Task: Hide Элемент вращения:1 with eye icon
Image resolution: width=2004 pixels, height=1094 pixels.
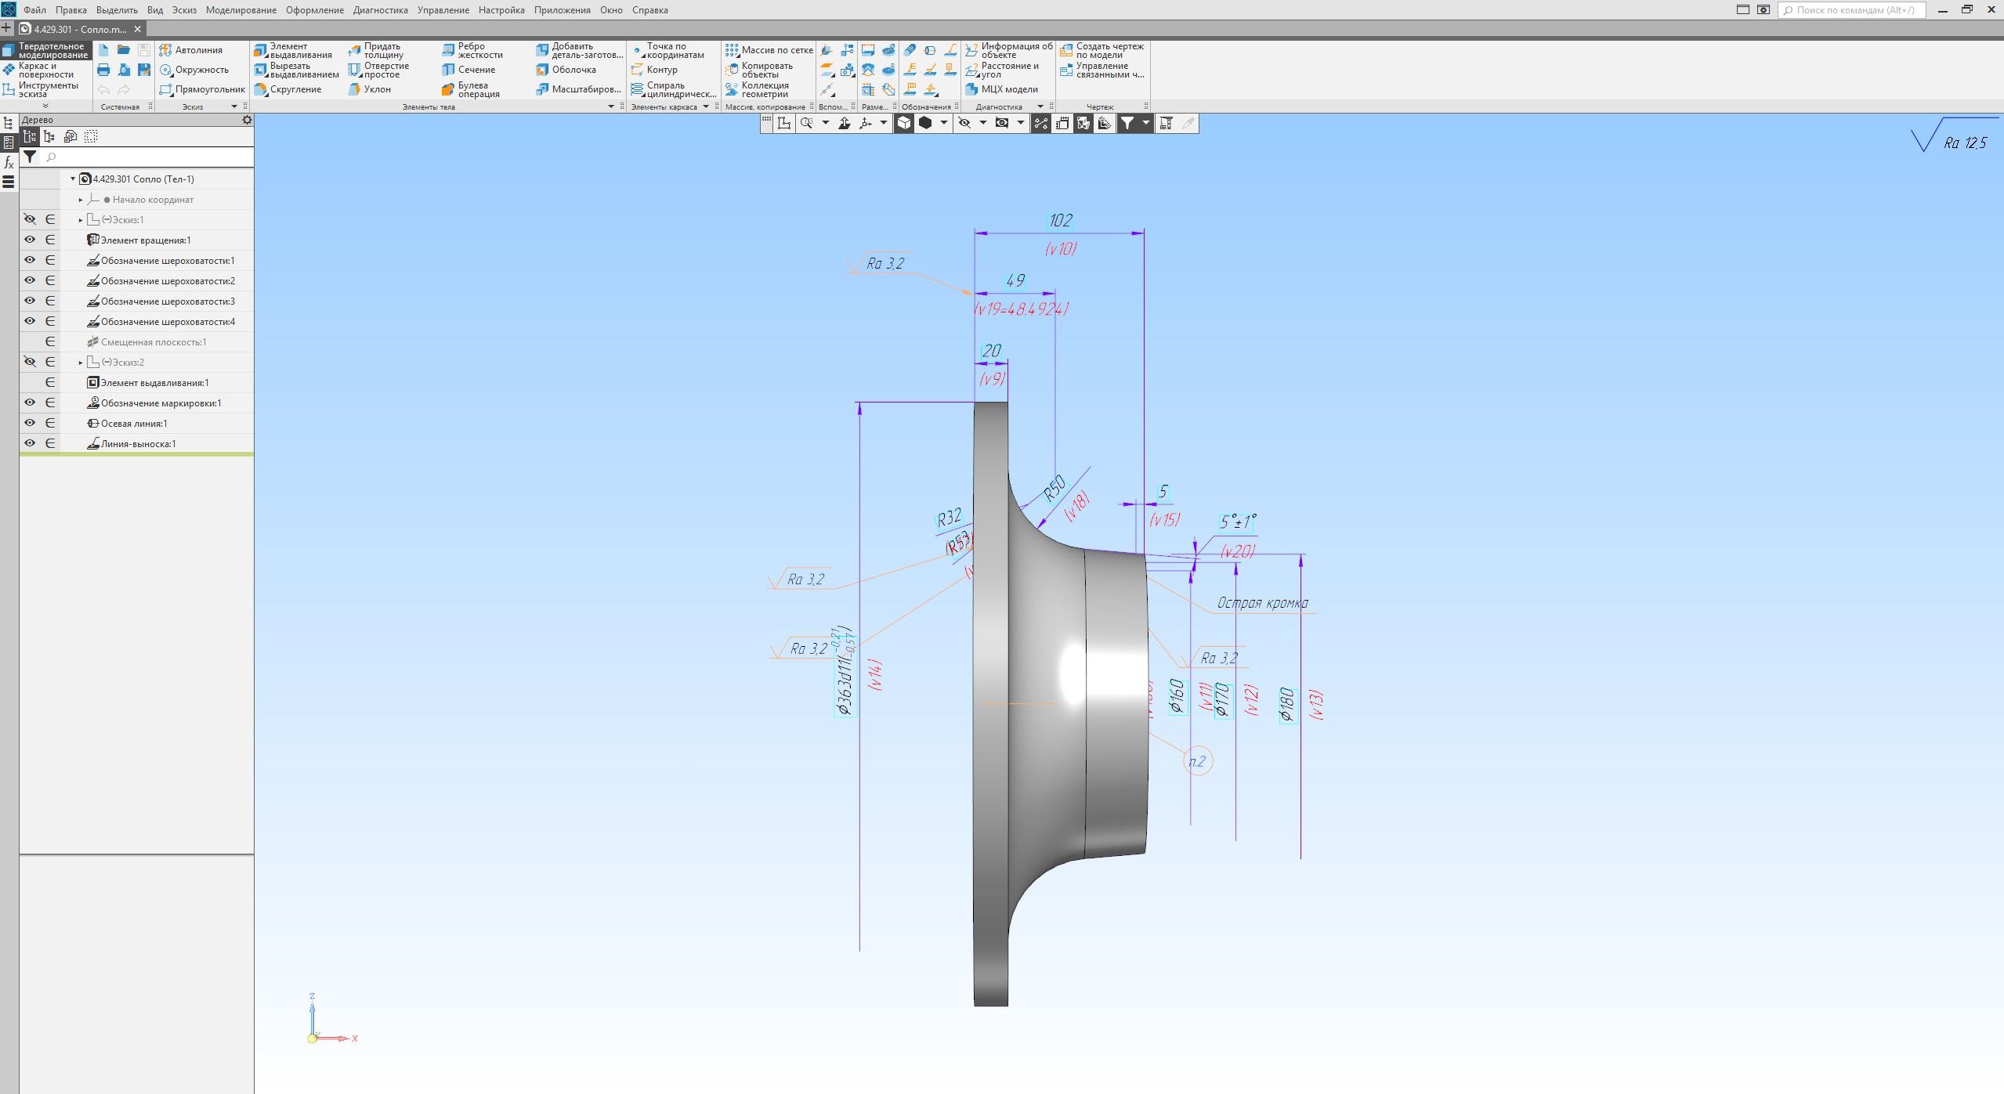Action: (30, 240)
